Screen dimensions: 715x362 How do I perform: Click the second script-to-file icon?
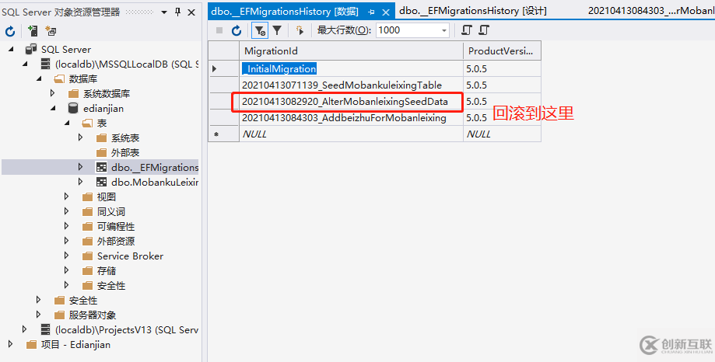[484, 30]
